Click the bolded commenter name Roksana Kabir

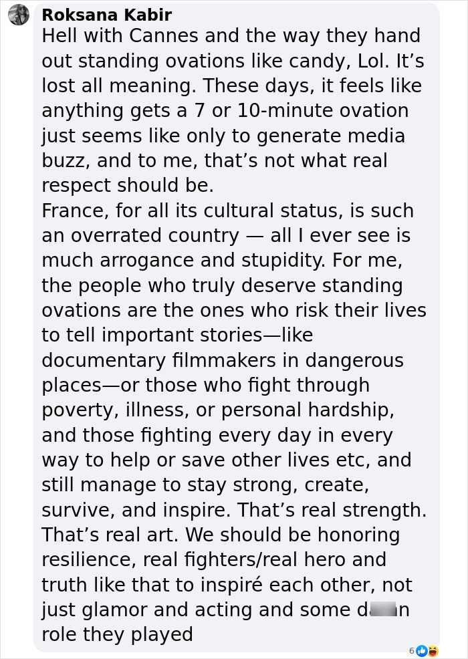tap(107, 15)
